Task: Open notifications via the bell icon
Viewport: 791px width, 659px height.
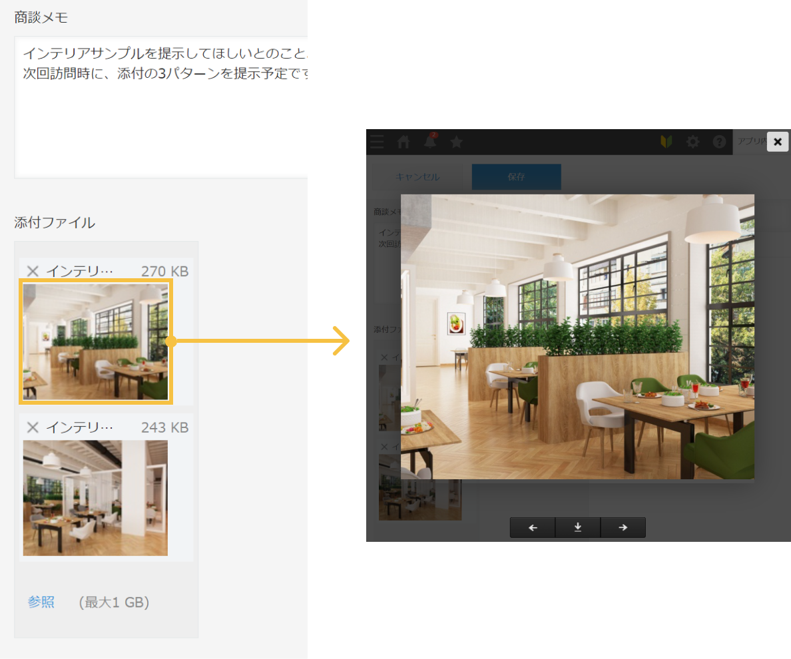Action: click(429, 142)
